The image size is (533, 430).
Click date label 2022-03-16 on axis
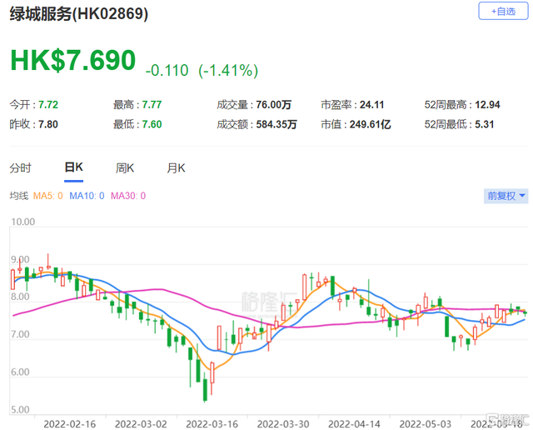point(212,424)
